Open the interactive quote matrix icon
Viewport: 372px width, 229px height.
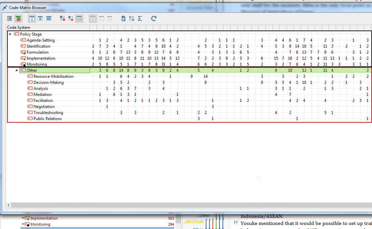coord(9,18)
